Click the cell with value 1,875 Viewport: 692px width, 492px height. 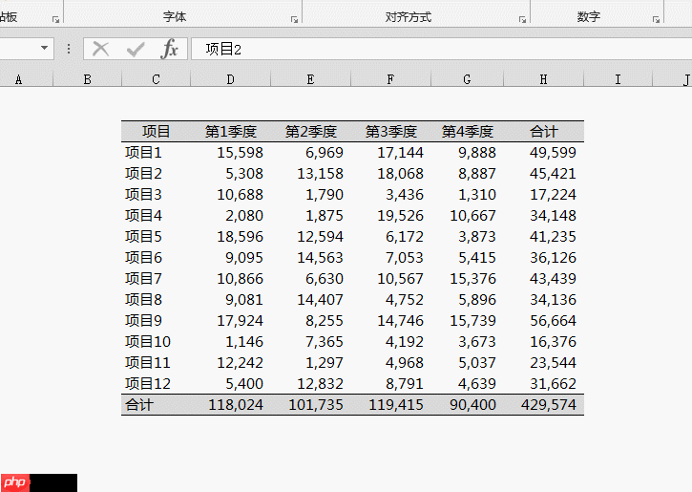[311, 216]
